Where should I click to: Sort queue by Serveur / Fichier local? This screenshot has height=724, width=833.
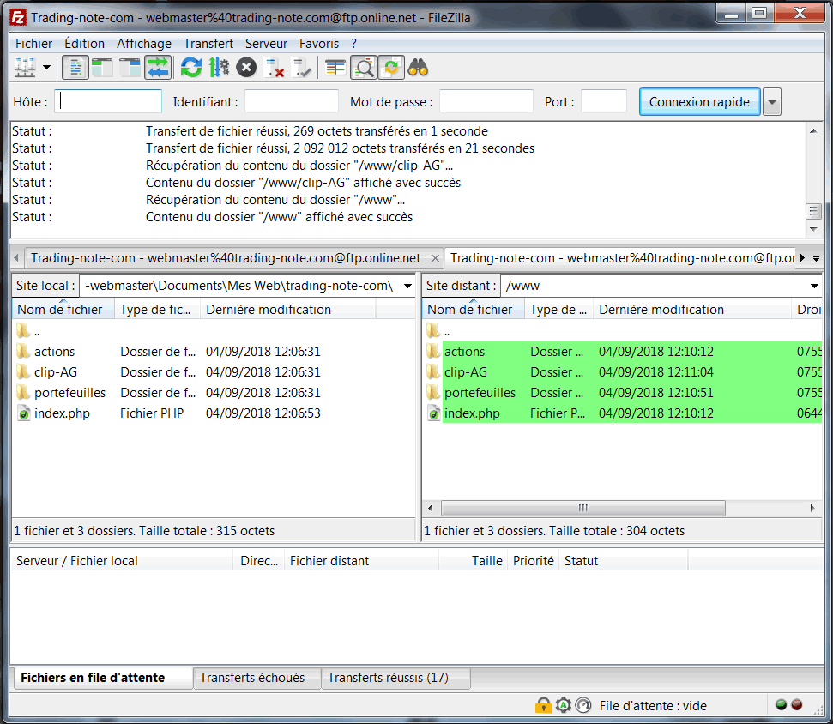pos(122,561)
